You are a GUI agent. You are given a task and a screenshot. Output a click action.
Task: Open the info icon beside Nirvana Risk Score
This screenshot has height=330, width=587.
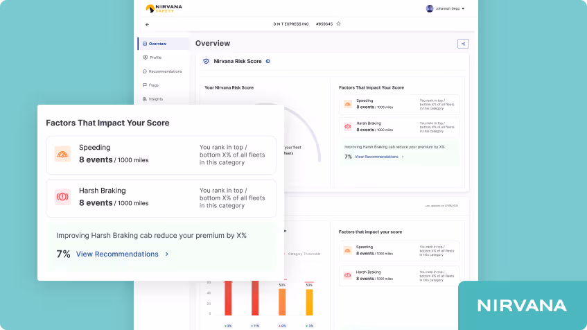pyautogui.click(x=268, y=61)
